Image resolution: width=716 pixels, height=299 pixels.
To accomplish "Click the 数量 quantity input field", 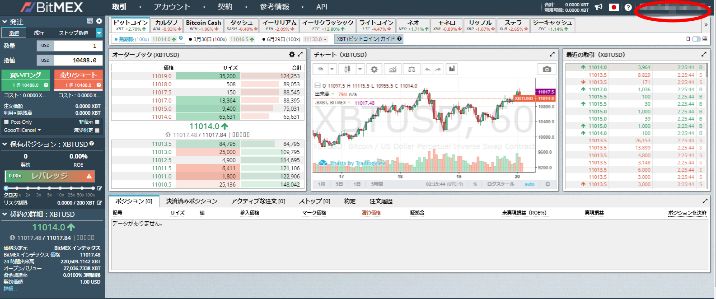I will [78, 46].
